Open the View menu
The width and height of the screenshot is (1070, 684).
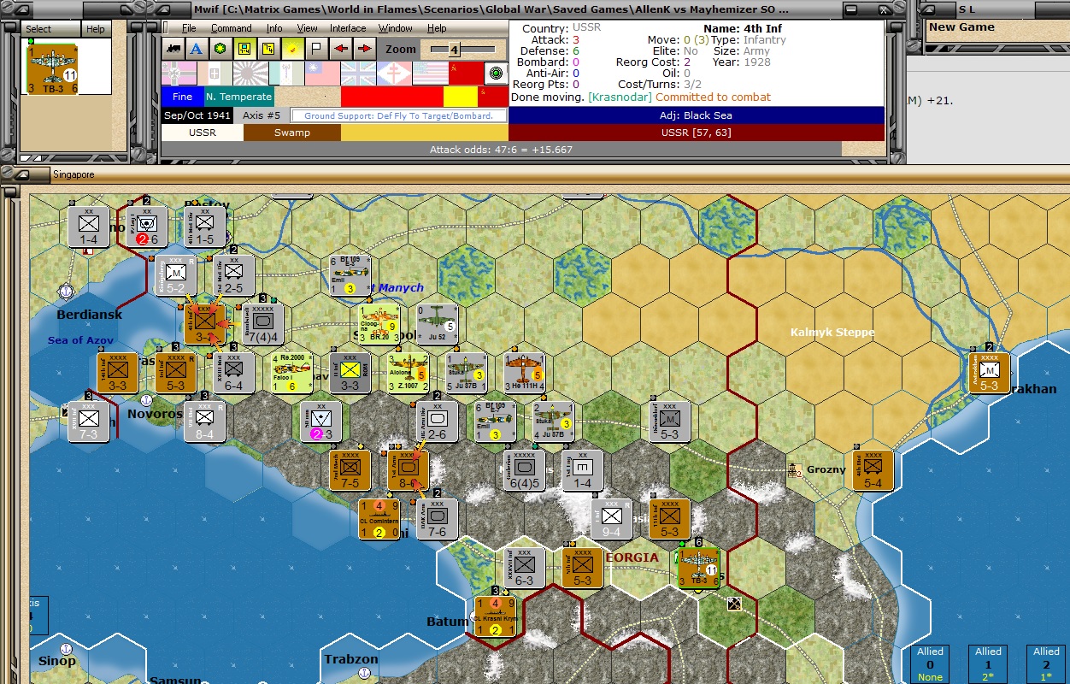tap(307, 28)
